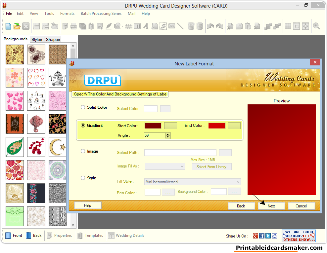The width and height of the screenshot is (327, 253).
Task: Click the grid view icon in toolbar
Action: click(288, 26)
